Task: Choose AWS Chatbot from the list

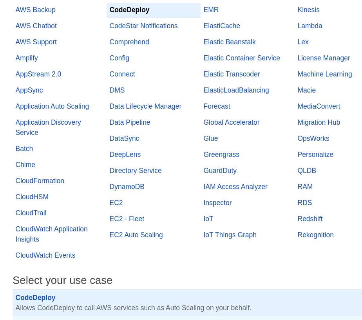Action: 36,26
